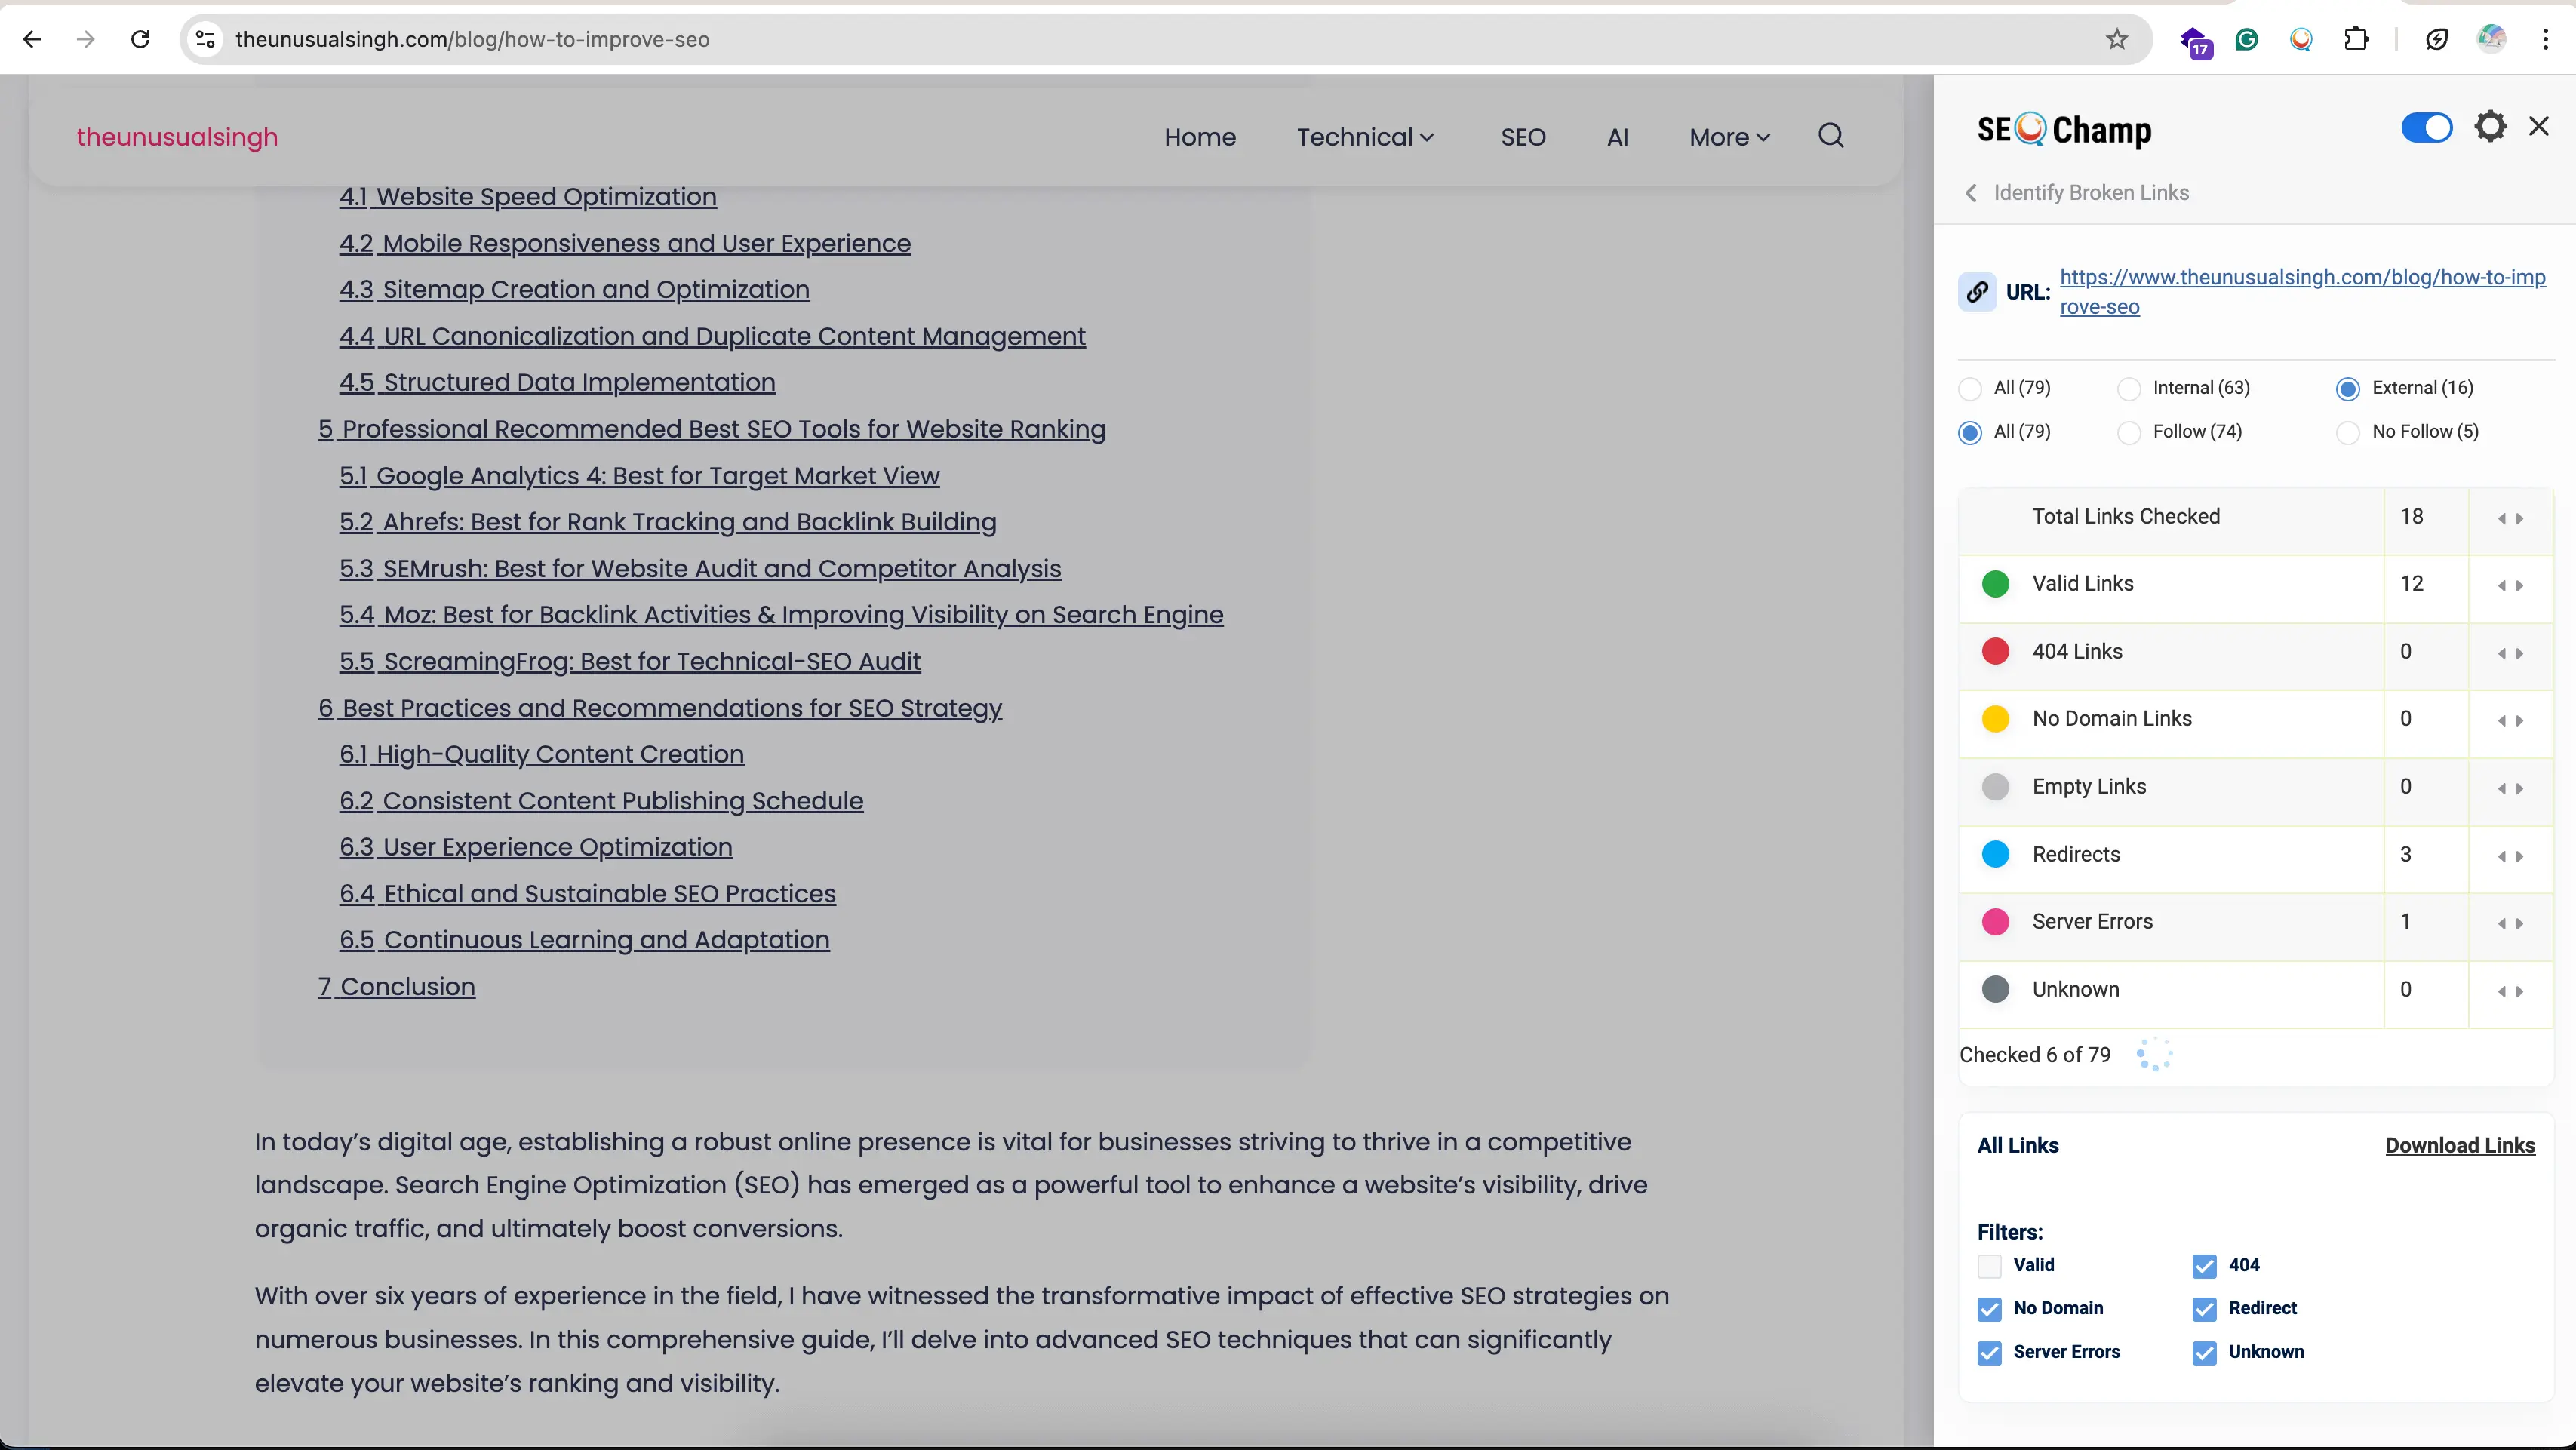Uncheck the Server Errors filter checkbox
The width and height of the screenshot is (2576, 1450).
point(1989,1353)
